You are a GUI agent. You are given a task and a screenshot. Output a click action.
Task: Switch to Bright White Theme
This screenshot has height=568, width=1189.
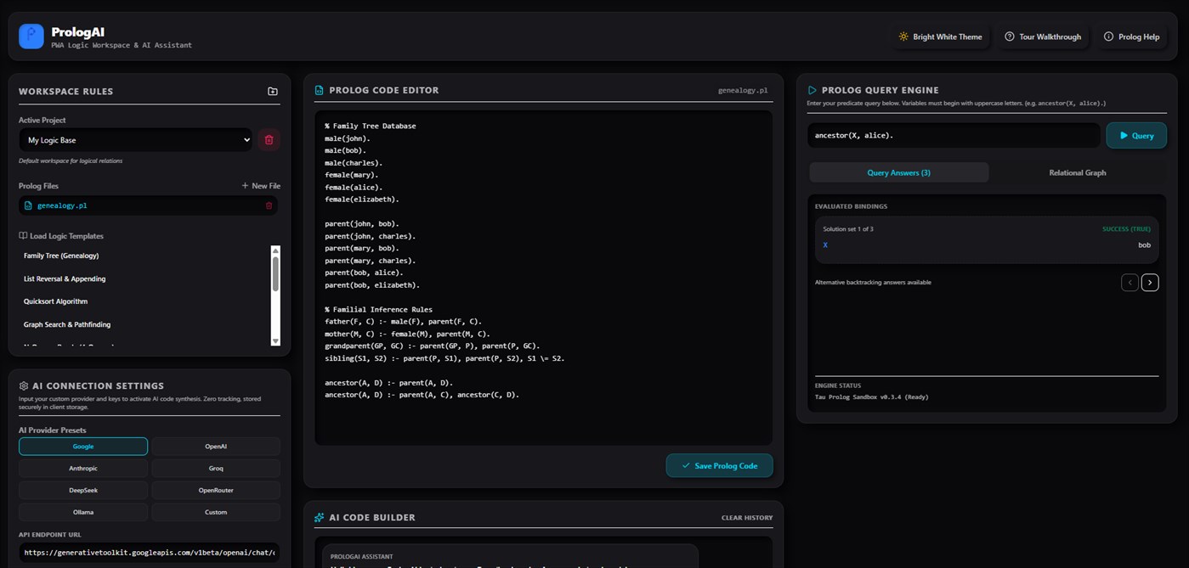[x=940, y=37]
